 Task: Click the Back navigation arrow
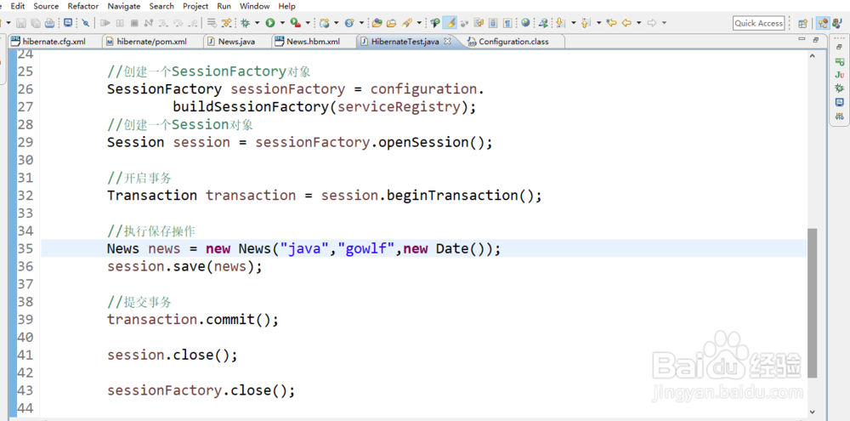coord(626,23)
